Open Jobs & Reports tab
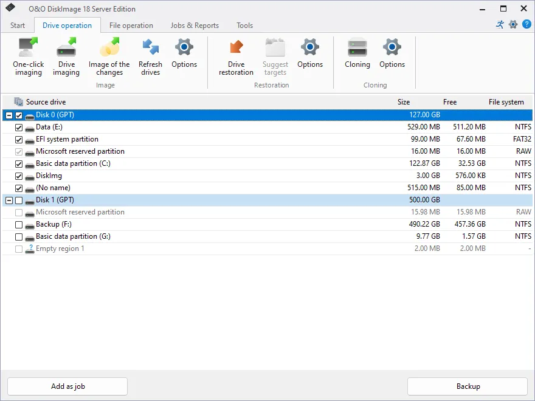Image resolution: width=535 pixels, height=401 pixels. pyautogui.click(x=195, y=26)
